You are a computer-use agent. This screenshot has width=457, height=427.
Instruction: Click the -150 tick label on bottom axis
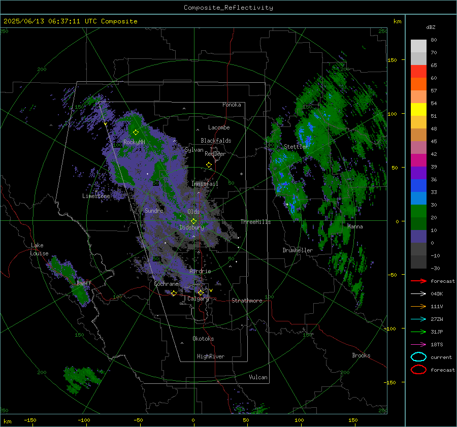30,420
